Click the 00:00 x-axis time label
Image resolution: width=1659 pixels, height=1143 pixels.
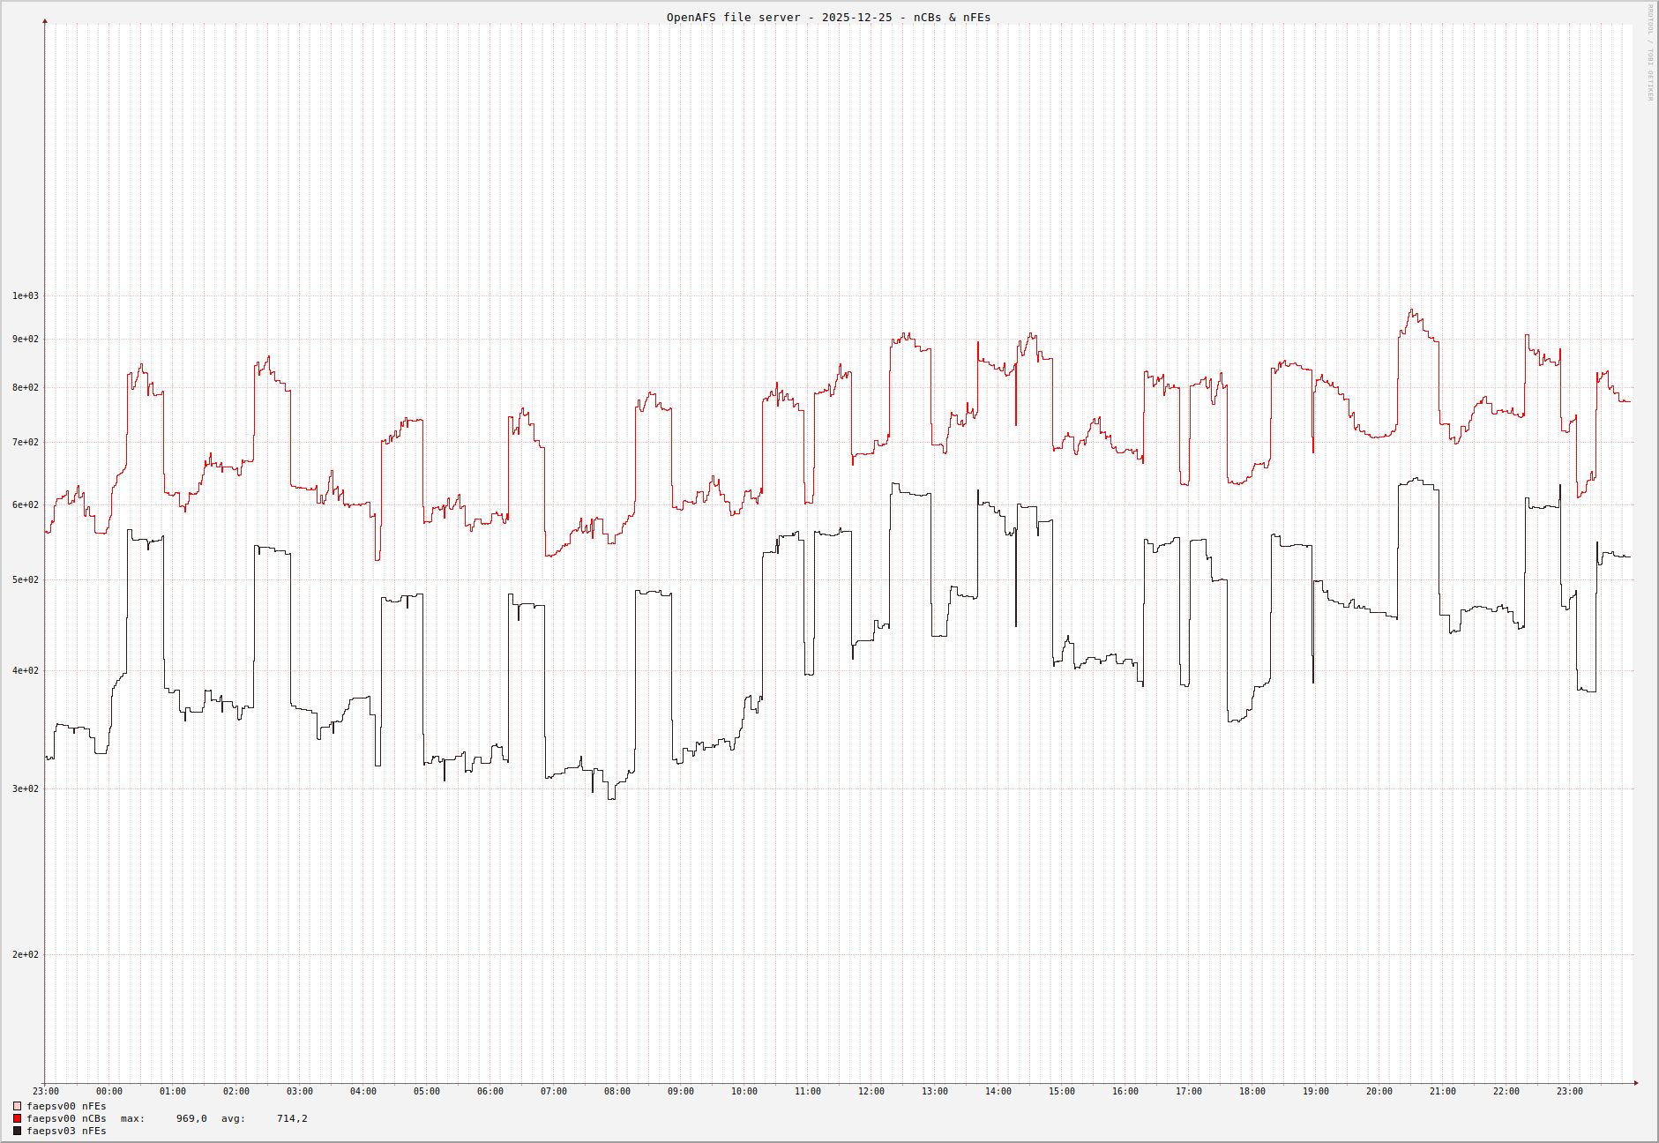[108, 1092]
